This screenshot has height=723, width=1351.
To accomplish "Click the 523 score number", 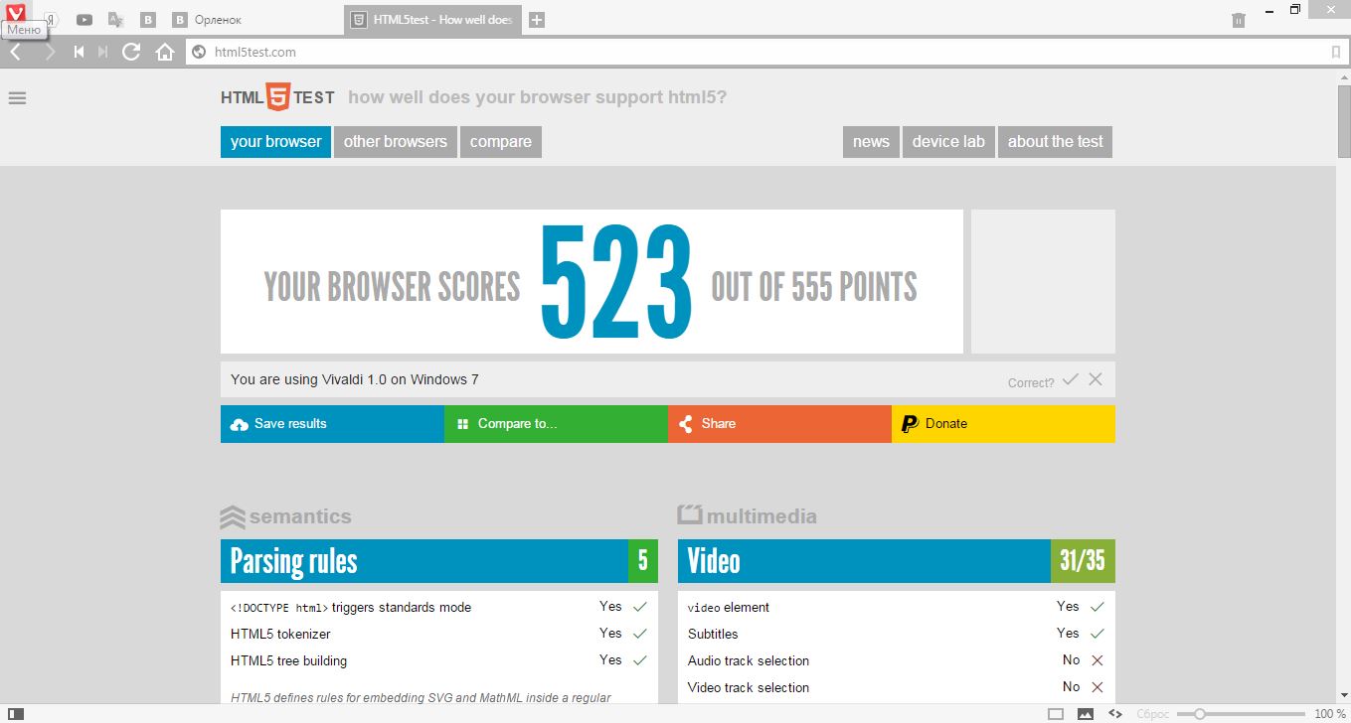I will (615, 282).
